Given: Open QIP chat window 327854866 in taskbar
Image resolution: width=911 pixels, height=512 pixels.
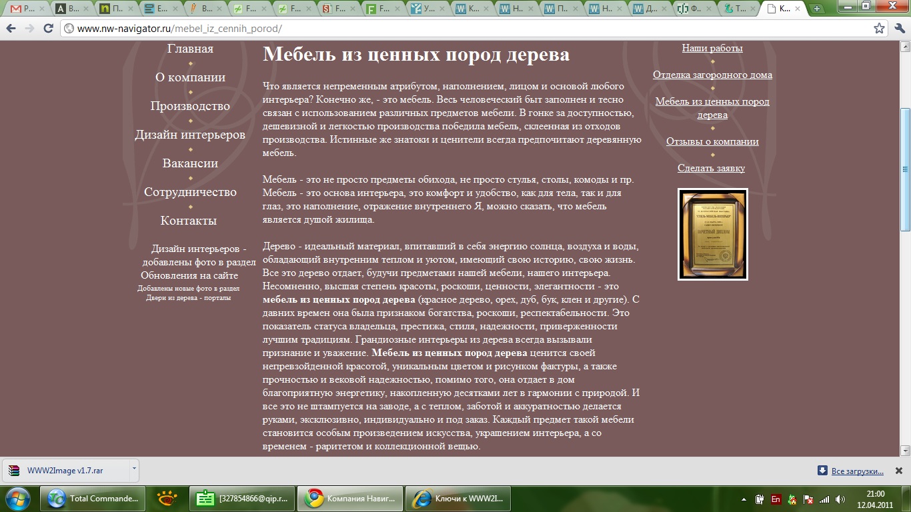Looking at the screenshot, I should [242, 498].
